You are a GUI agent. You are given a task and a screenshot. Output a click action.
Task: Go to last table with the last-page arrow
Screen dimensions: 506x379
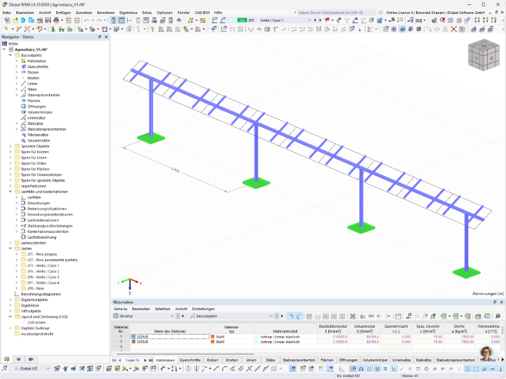(150, 360)
